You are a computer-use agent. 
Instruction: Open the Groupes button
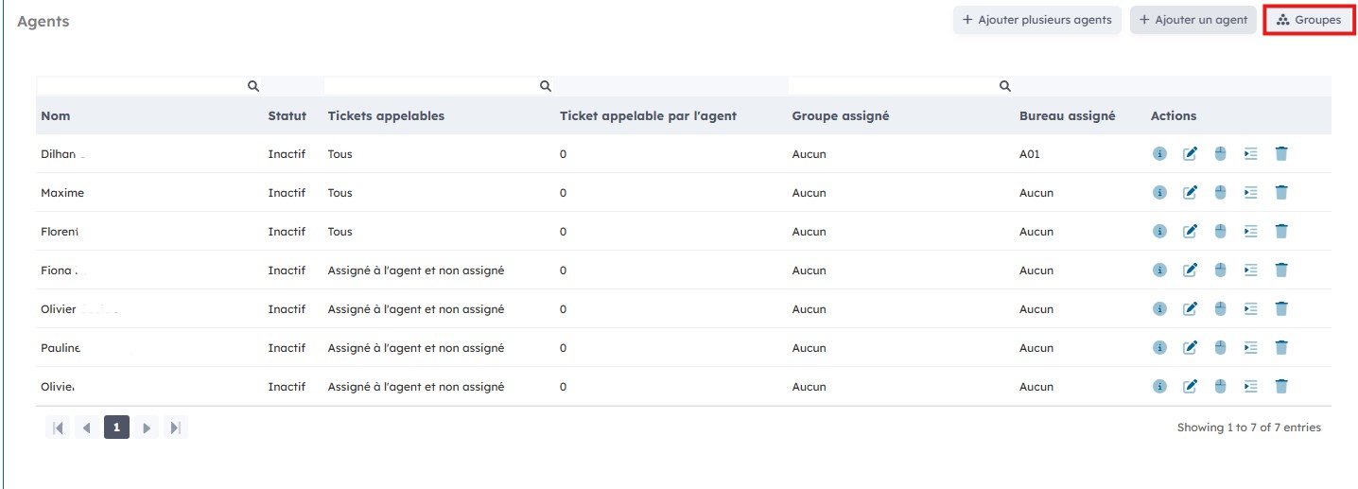[x=1308, y=20]
